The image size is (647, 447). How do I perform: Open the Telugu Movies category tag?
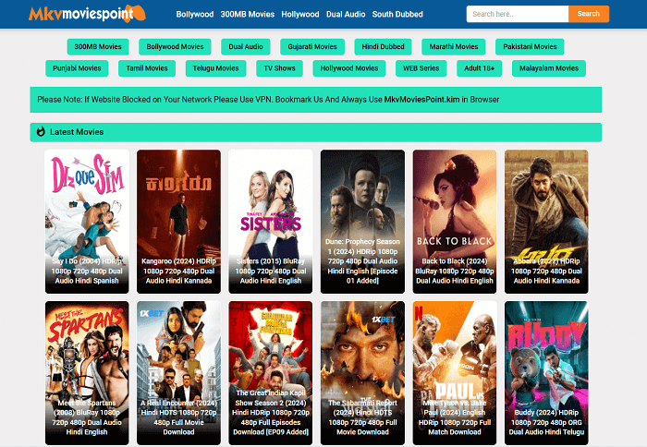pyautogui.click(x=215, y=68)
